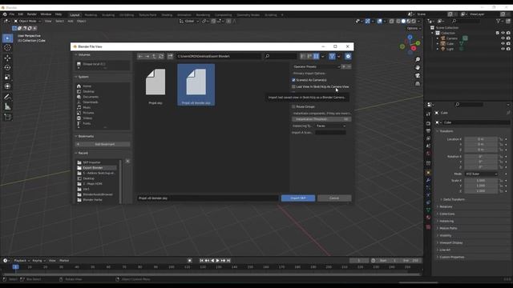Go to parent directory in file browser
Screen dimensions: 513x288
(154, 56)
